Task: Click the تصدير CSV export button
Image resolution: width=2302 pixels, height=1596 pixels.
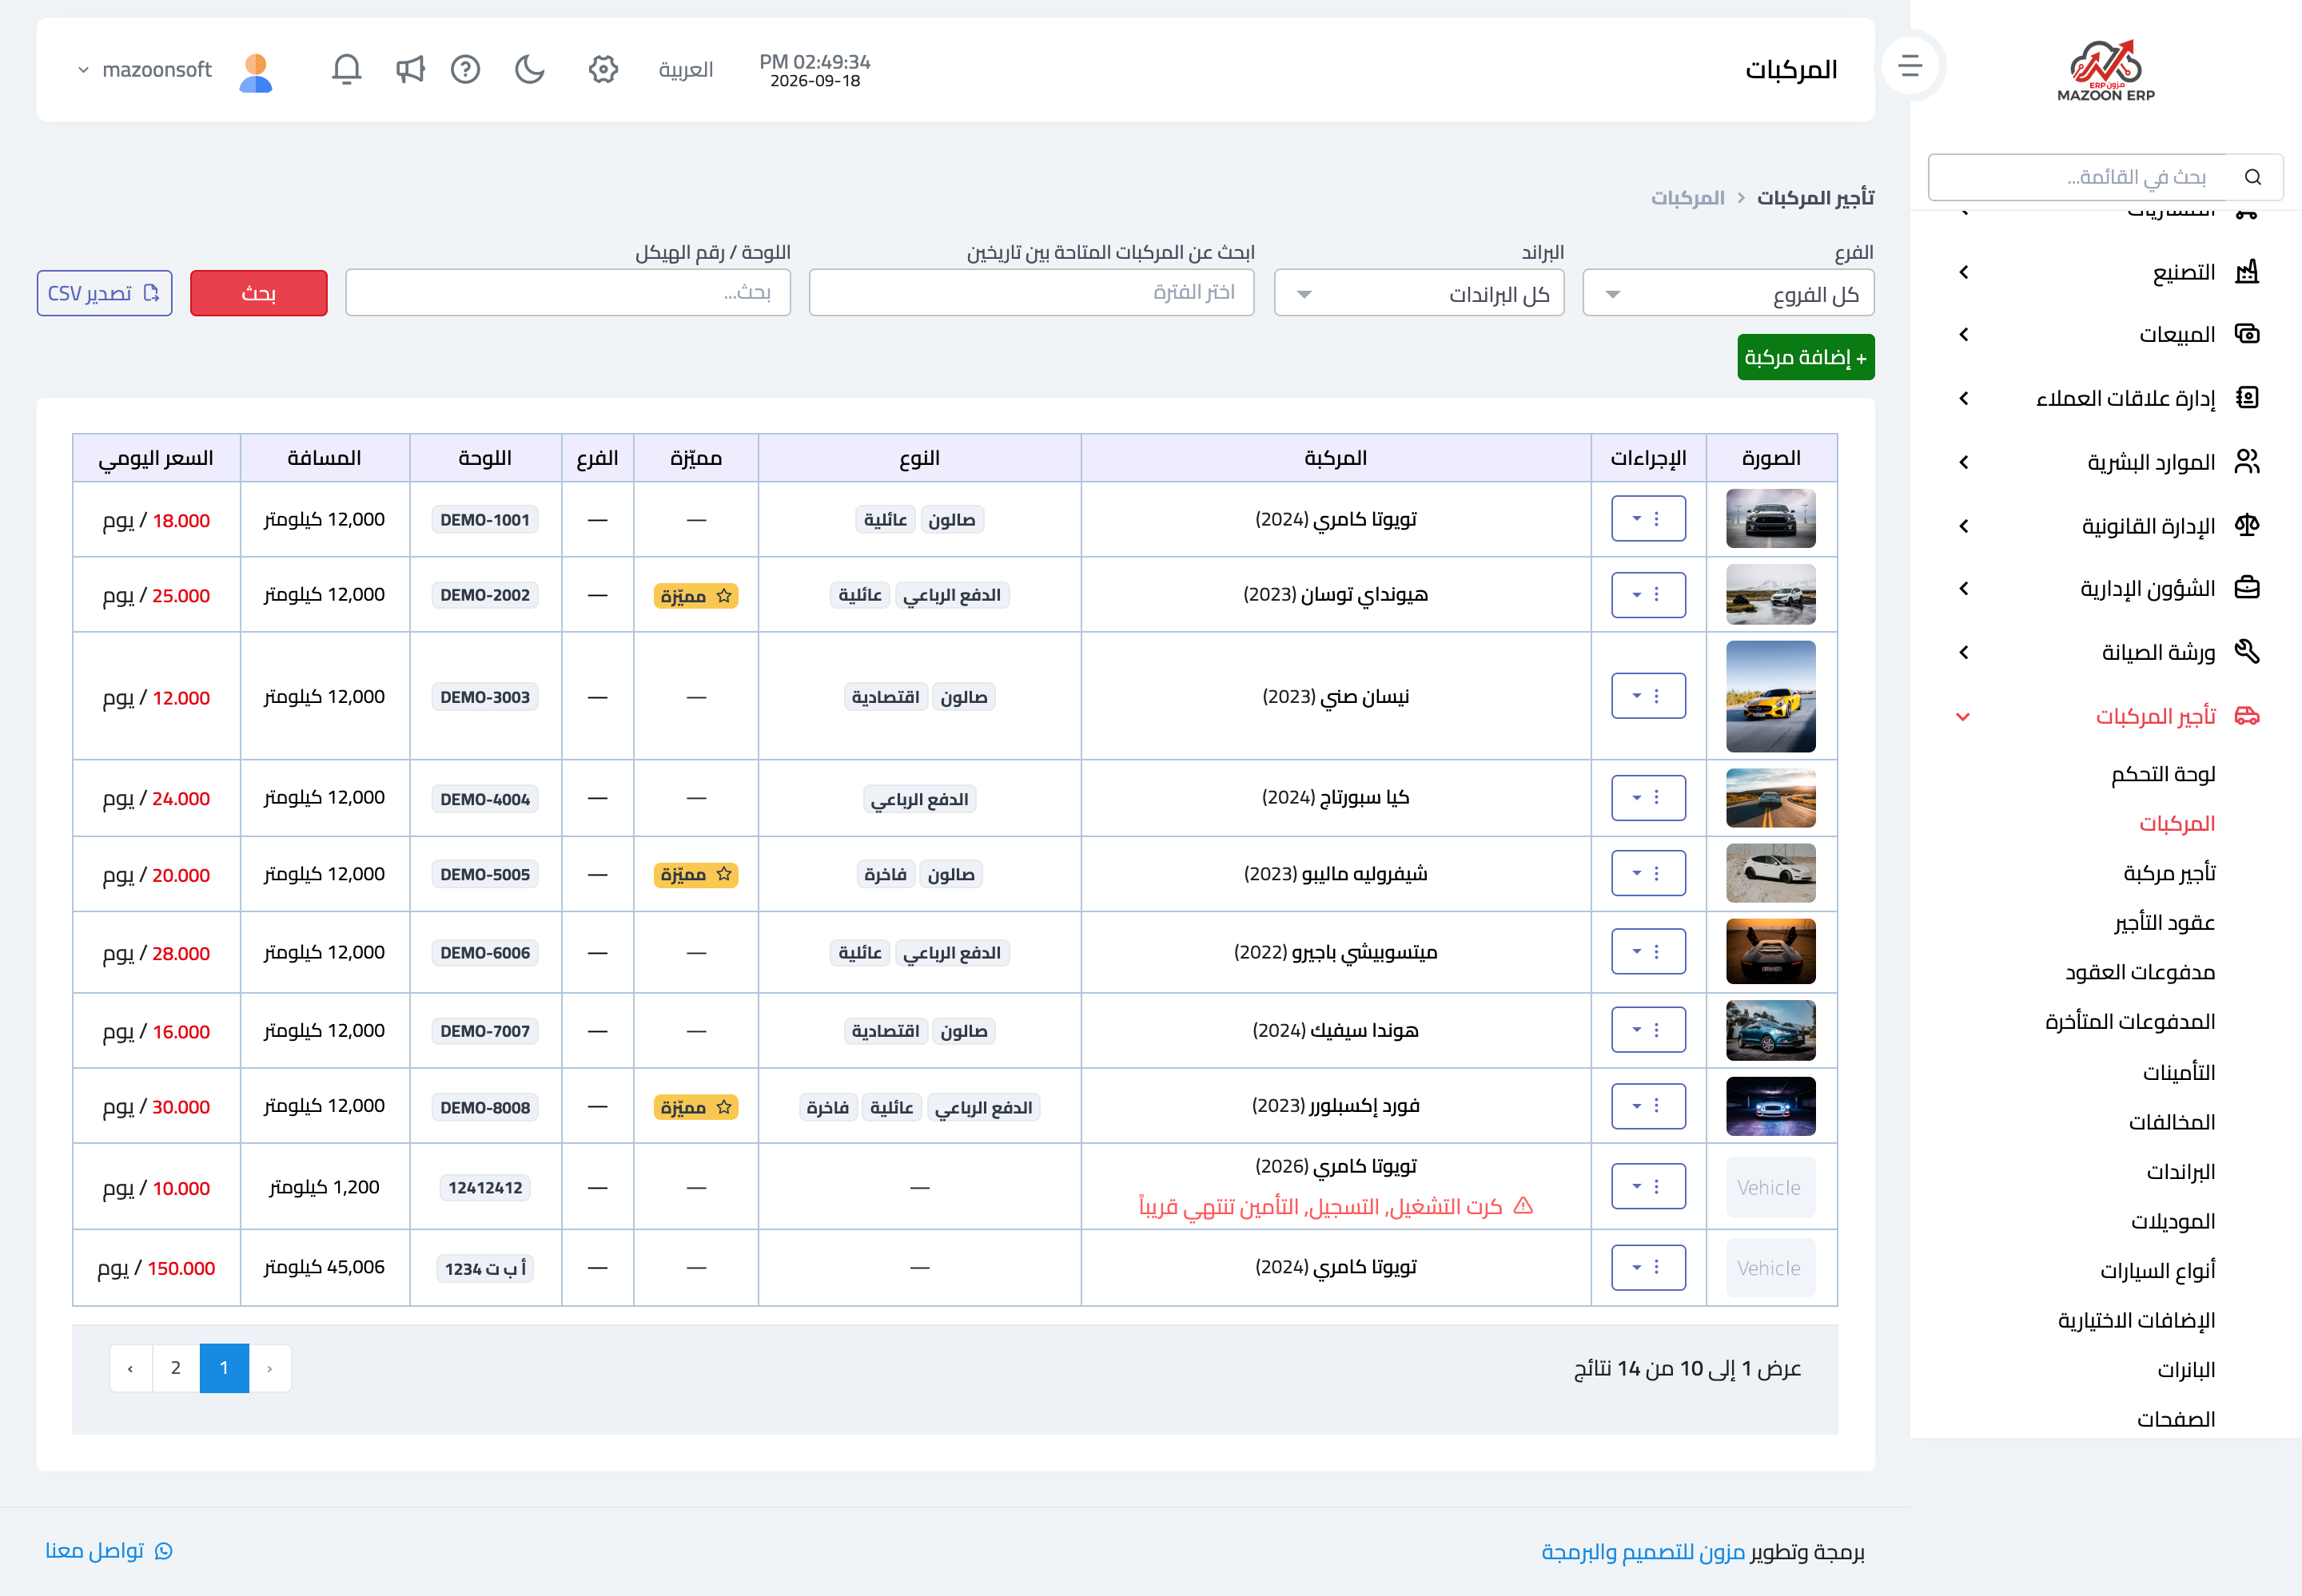Action: click(104, 293)
